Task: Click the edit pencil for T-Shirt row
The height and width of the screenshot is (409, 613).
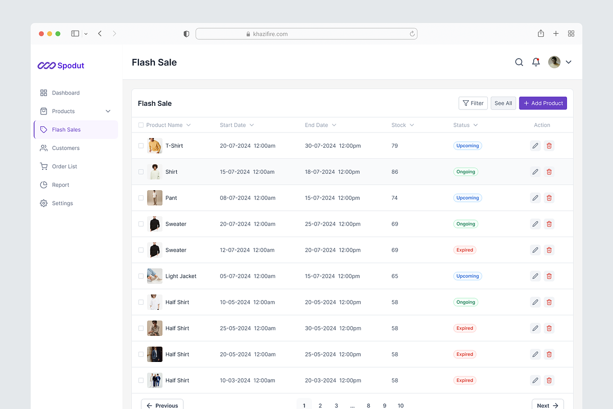Action: click(535, 146)
